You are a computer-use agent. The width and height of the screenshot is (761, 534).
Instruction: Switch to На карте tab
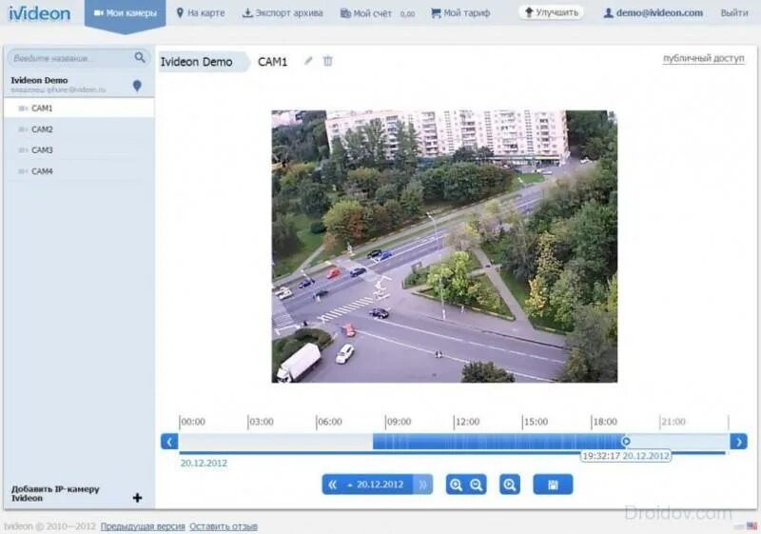[201, 13]
